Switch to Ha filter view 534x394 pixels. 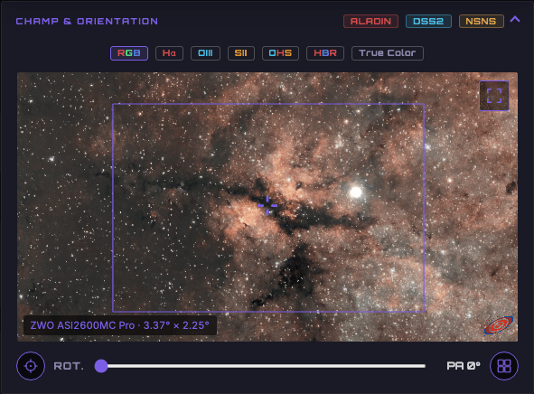coord(169,53)
